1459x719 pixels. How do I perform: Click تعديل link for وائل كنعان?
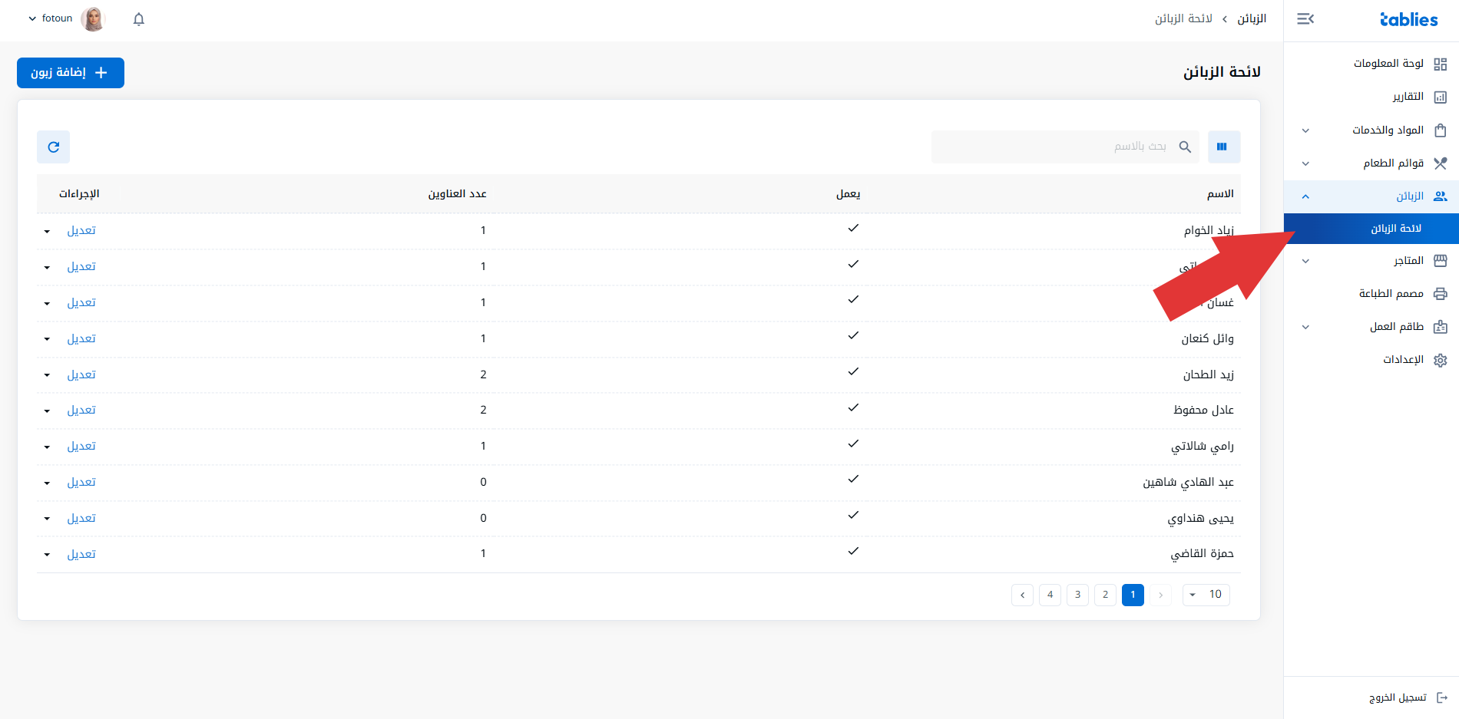[x=81, y=338]
